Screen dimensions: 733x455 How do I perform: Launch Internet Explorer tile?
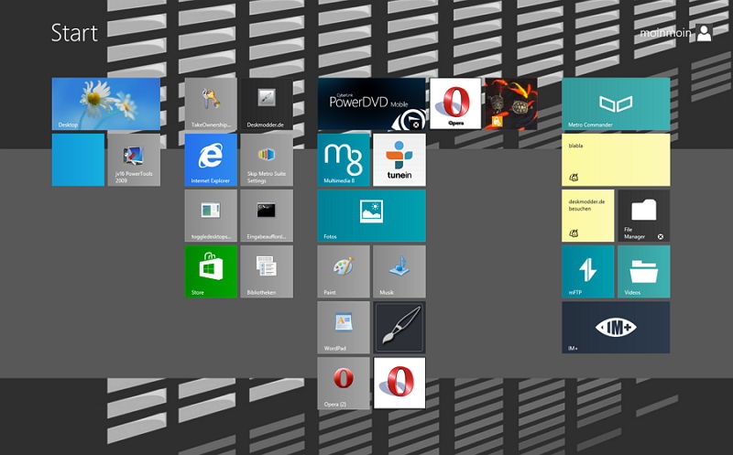(x=211, y=160)
